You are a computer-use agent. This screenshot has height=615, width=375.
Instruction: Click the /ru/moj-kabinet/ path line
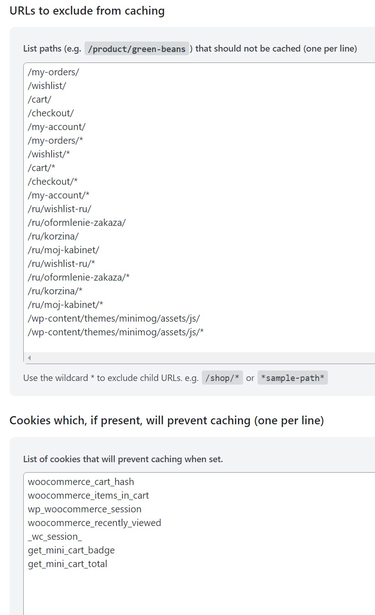pos(63,250)
